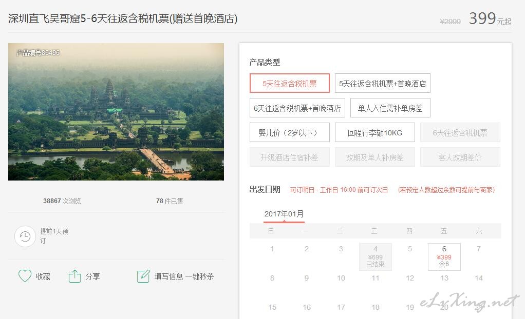The height and width of the screenshot is (319, 525).
Task: Click the 升级酒店住宿补差 option
Action: 289,157
